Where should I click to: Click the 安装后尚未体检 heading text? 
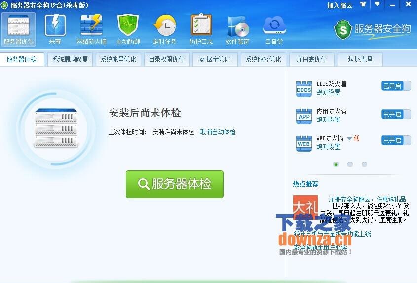(x=145, y=113)
